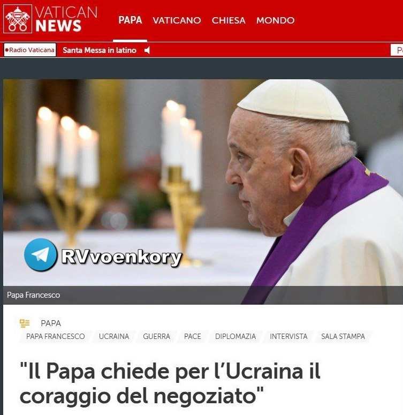Screen dimensions: 403x415
Task: Mute audio with the speaker icon
Action: [x=147, y=50]
